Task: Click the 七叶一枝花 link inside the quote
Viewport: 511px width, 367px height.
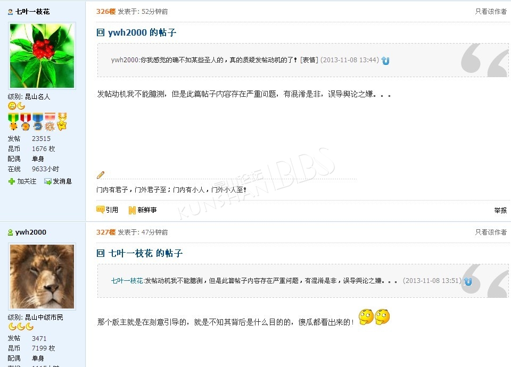Action: click(127, 280)
